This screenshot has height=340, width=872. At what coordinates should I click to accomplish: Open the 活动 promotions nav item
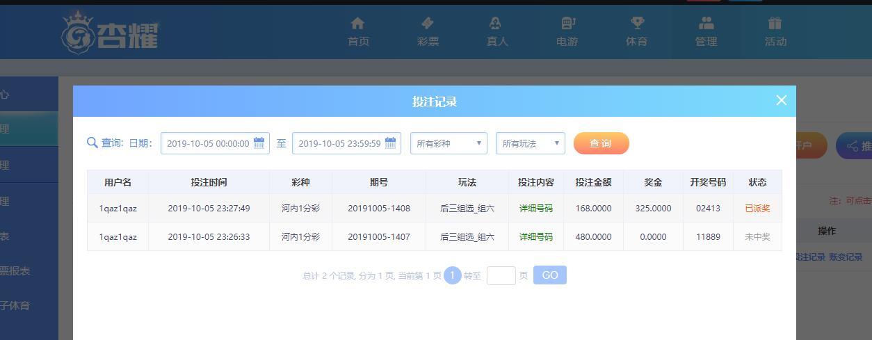click(x=775, y=32)
